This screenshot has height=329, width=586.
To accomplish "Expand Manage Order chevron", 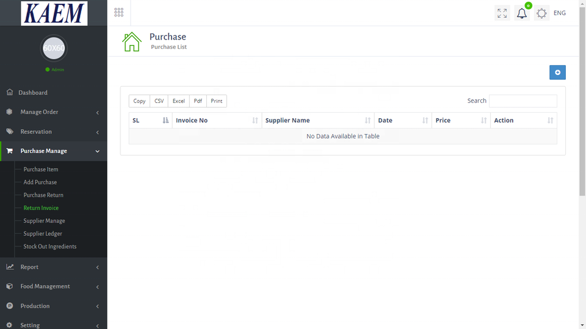I will (98, 112).
